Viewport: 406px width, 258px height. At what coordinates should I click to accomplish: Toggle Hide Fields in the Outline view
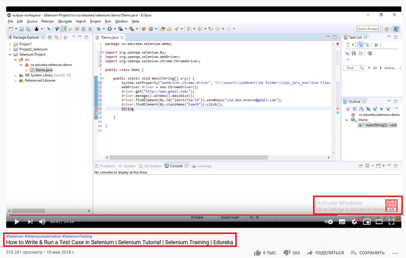click(x=368, y=109)
